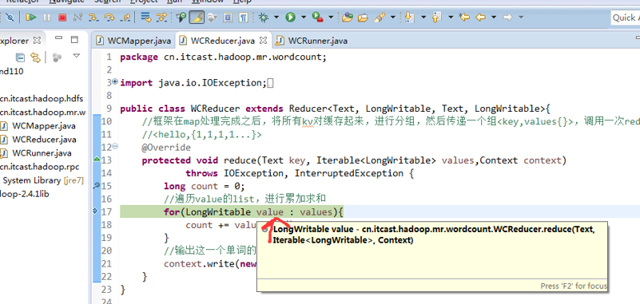The height and width of the screenshot is (304, 640).
Task: Click tooltip text Press 'F2' for focus
Action: 574,286
